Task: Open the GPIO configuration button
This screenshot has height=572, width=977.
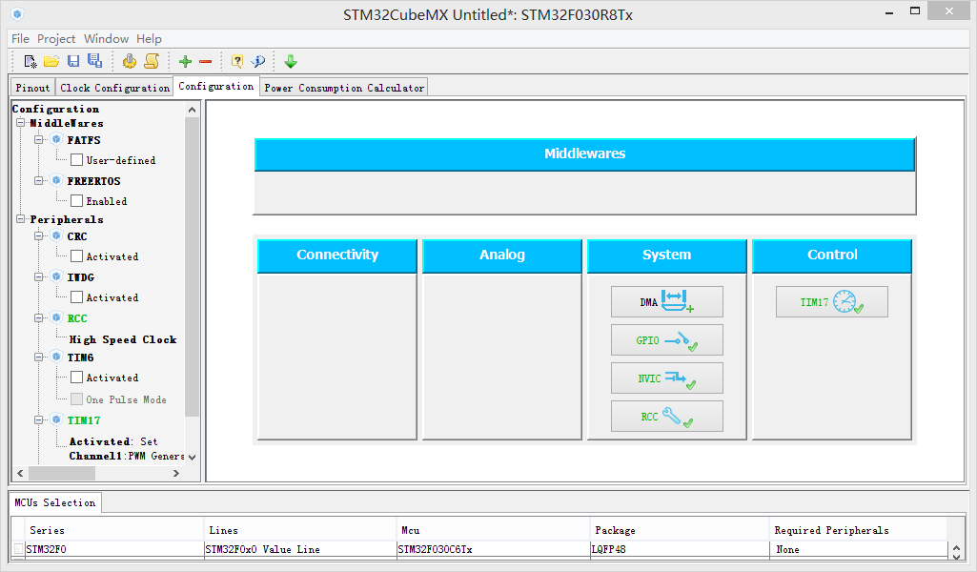Action: [x=666, y=340]
